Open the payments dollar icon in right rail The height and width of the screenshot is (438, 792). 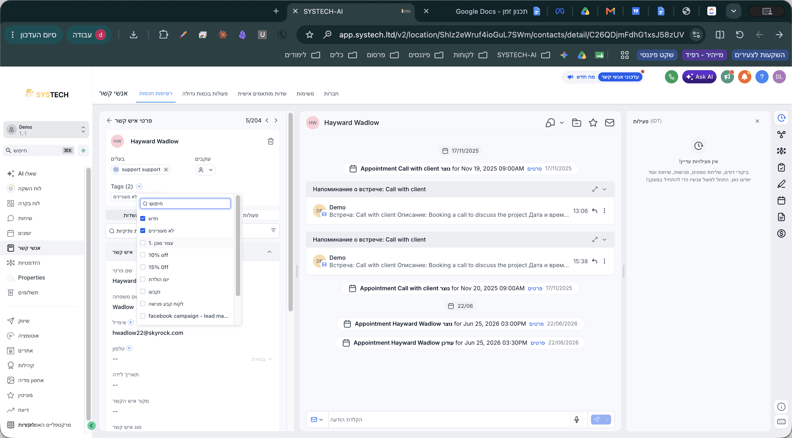click(781, 234)
